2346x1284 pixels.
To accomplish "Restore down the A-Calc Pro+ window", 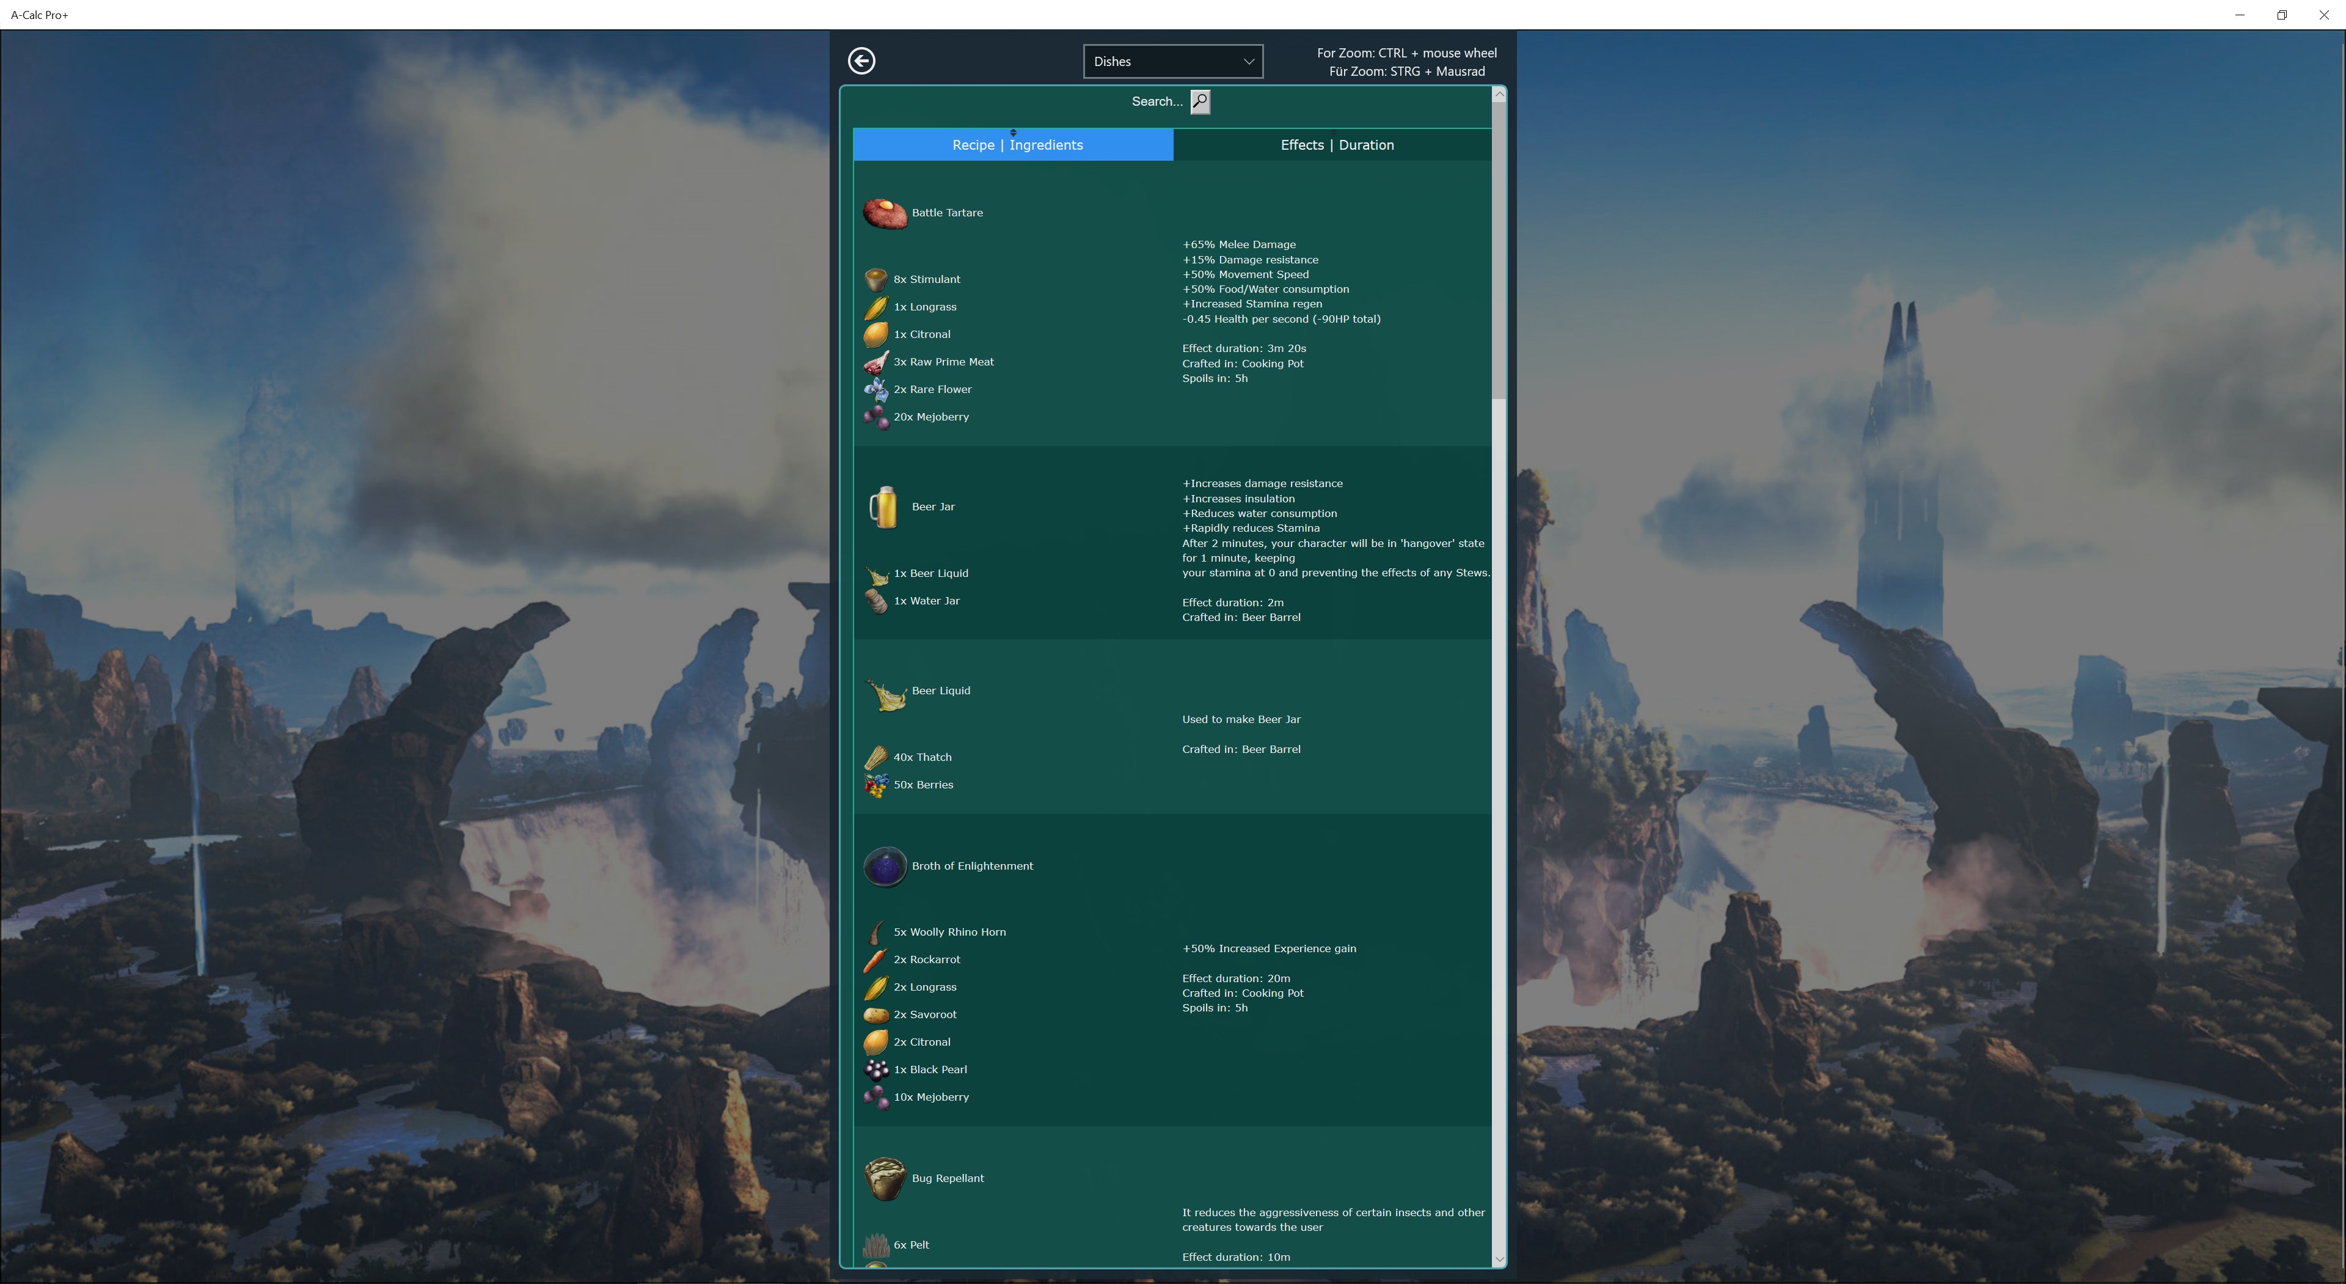I will (x=2281, y=15).
